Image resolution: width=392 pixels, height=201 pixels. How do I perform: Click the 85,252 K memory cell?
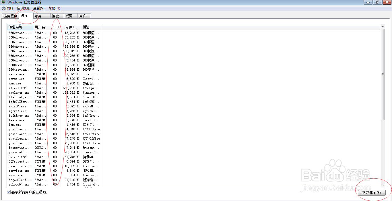pos(72,37)
